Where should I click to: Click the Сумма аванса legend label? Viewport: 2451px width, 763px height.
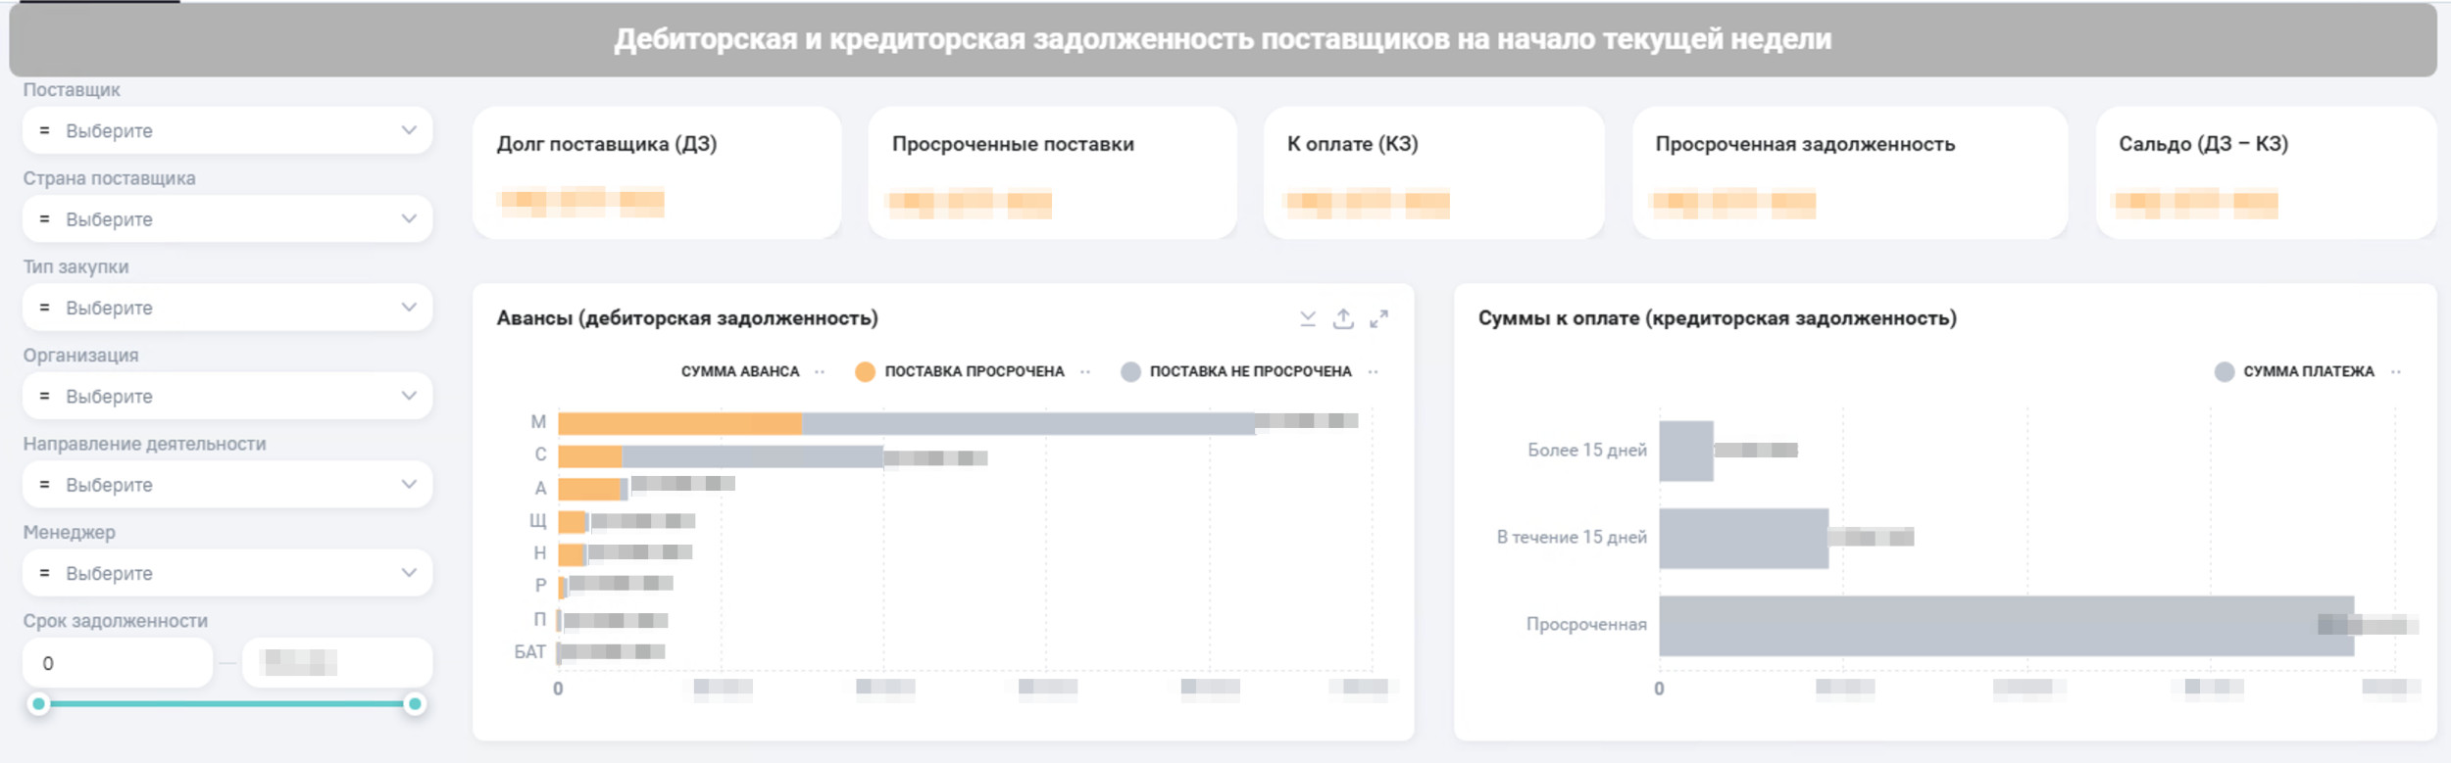[x=740, y=372]
